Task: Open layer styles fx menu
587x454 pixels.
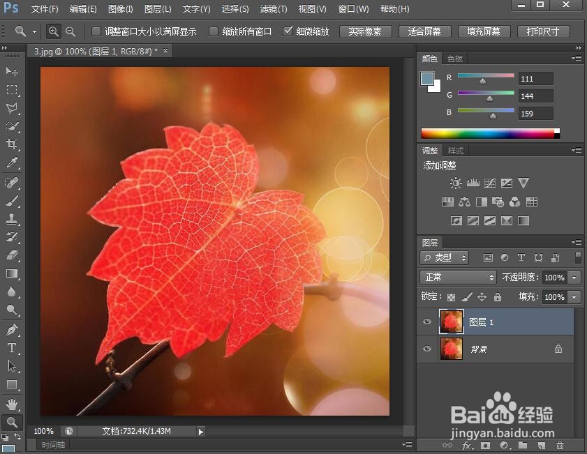Action: (x=467, y=446)
